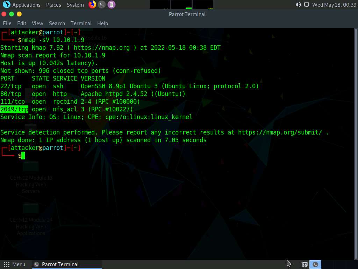This screenshot has height=269, width=358.
Task: Select Parrot Terminal in the taskbar
Action: (x=60, y=264)
